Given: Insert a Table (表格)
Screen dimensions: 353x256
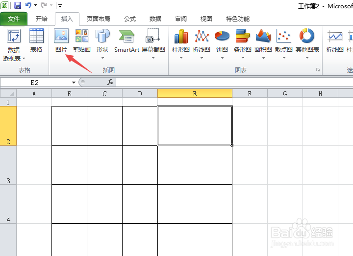Looking at the screenshot, I should [x=36, y=41].
